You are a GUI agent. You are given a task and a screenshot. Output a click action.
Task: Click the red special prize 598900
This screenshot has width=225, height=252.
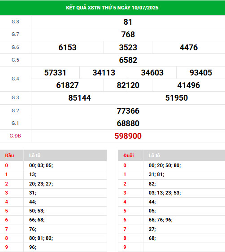[128, 136]
